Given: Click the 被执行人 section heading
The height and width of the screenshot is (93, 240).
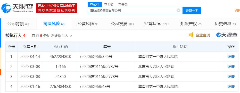Looking at the screenshot, I should [x=15, y=35].
